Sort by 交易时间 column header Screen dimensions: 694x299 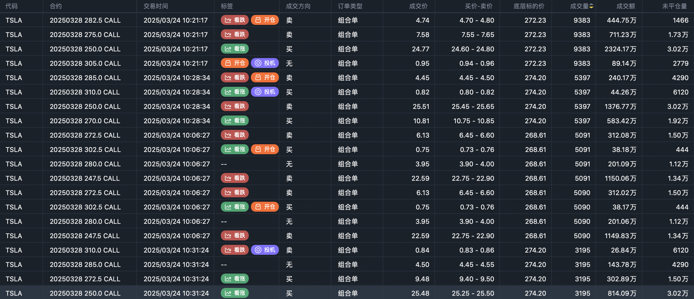coord(156,6)
